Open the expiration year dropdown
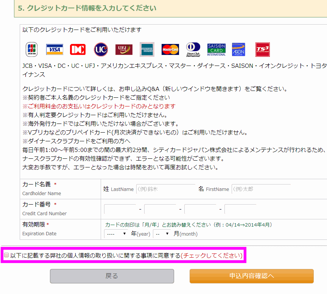 click(x=116, y=234)
